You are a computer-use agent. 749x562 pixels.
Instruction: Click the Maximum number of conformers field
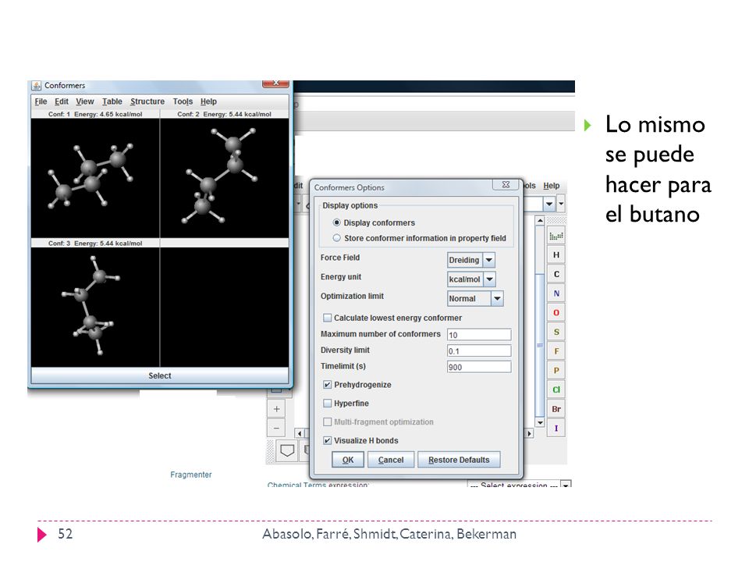[x=479, y=335]
